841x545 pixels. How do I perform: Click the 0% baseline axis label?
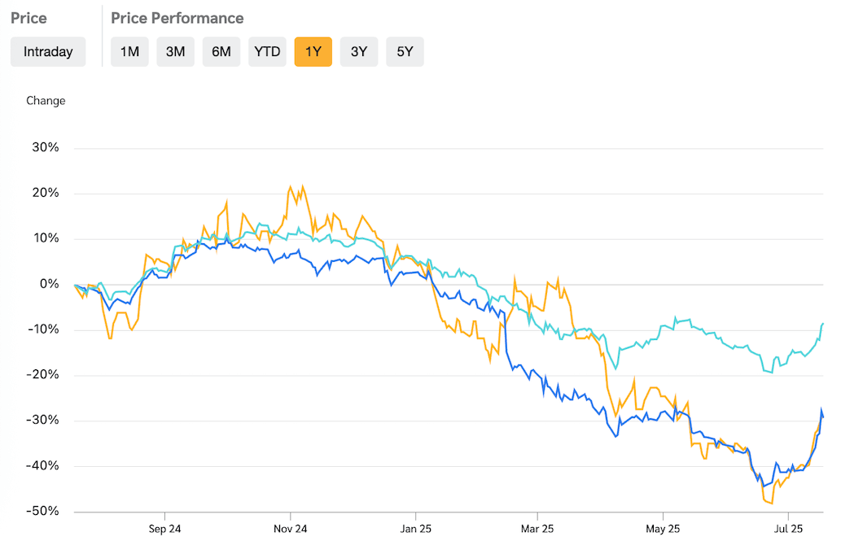50,284
